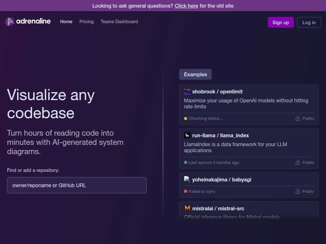Click the lock icon on llama_index card
The image size is (326, 244).
pyautogui.click(x=298, y=162)
